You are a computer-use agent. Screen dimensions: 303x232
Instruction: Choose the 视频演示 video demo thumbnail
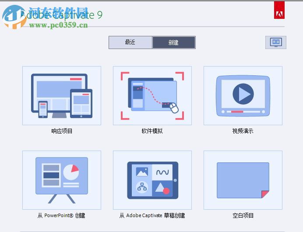pos(243,95)
